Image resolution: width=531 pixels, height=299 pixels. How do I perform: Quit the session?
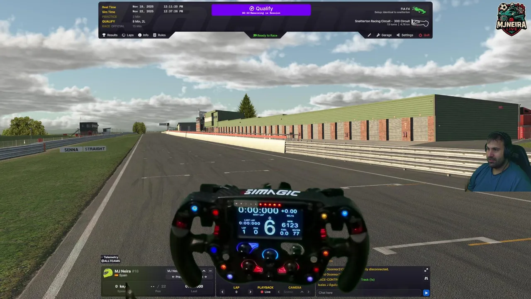coord(424,35)
